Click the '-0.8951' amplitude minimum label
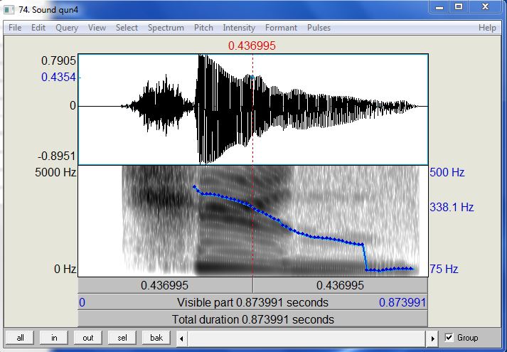This screenshot has height=352, width=507. (57, 156)
